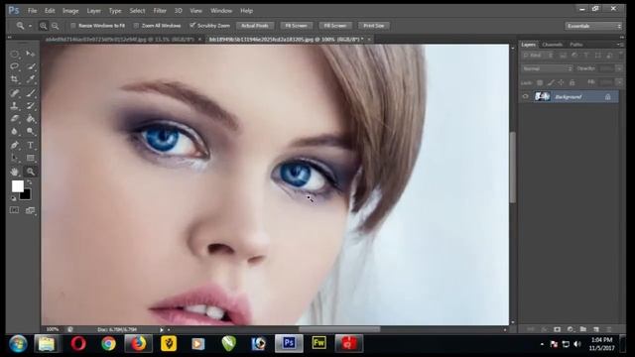Viewport: 635px width, 357px height.
Task: Select the Eyedropper tool
Action: (x=31, y=79)
